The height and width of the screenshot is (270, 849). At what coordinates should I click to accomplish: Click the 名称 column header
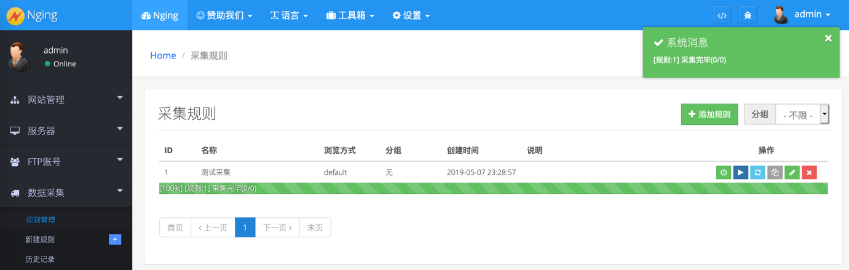(209, 150)
